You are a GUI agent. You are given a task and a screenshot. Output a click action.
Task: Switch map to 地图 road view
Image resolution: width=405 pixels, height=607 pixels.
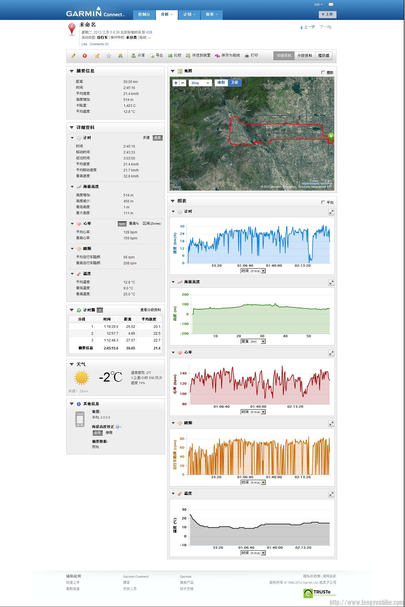(221, 82)
